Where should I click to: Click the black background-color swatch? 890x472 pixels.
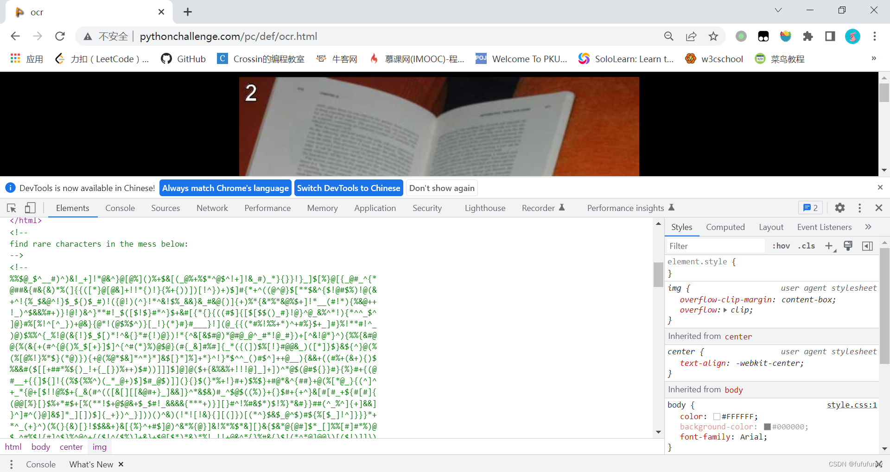tap(766, 427)
